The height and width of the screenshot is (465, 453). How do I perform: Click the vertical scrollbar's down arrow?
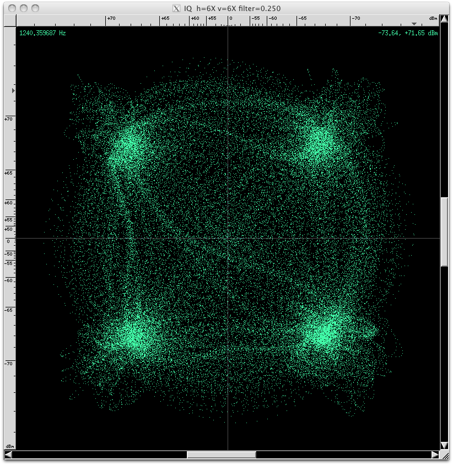445,445
